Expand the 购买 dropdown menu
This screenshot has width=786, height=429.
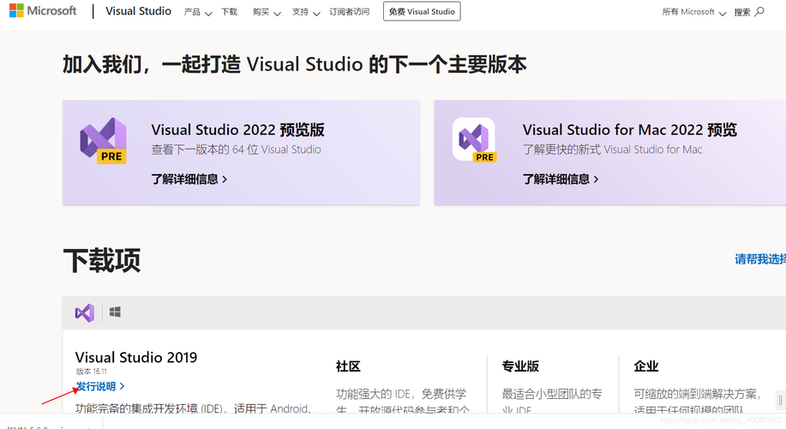point(266,12)
